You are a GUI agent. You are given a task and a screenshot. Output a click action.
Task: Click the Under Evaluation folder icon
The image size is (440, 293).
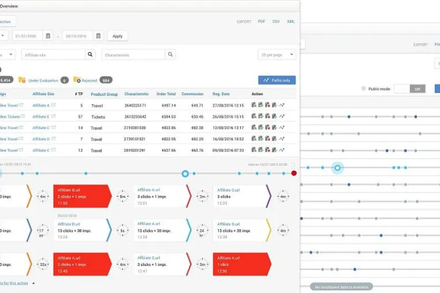coord(22,80)
